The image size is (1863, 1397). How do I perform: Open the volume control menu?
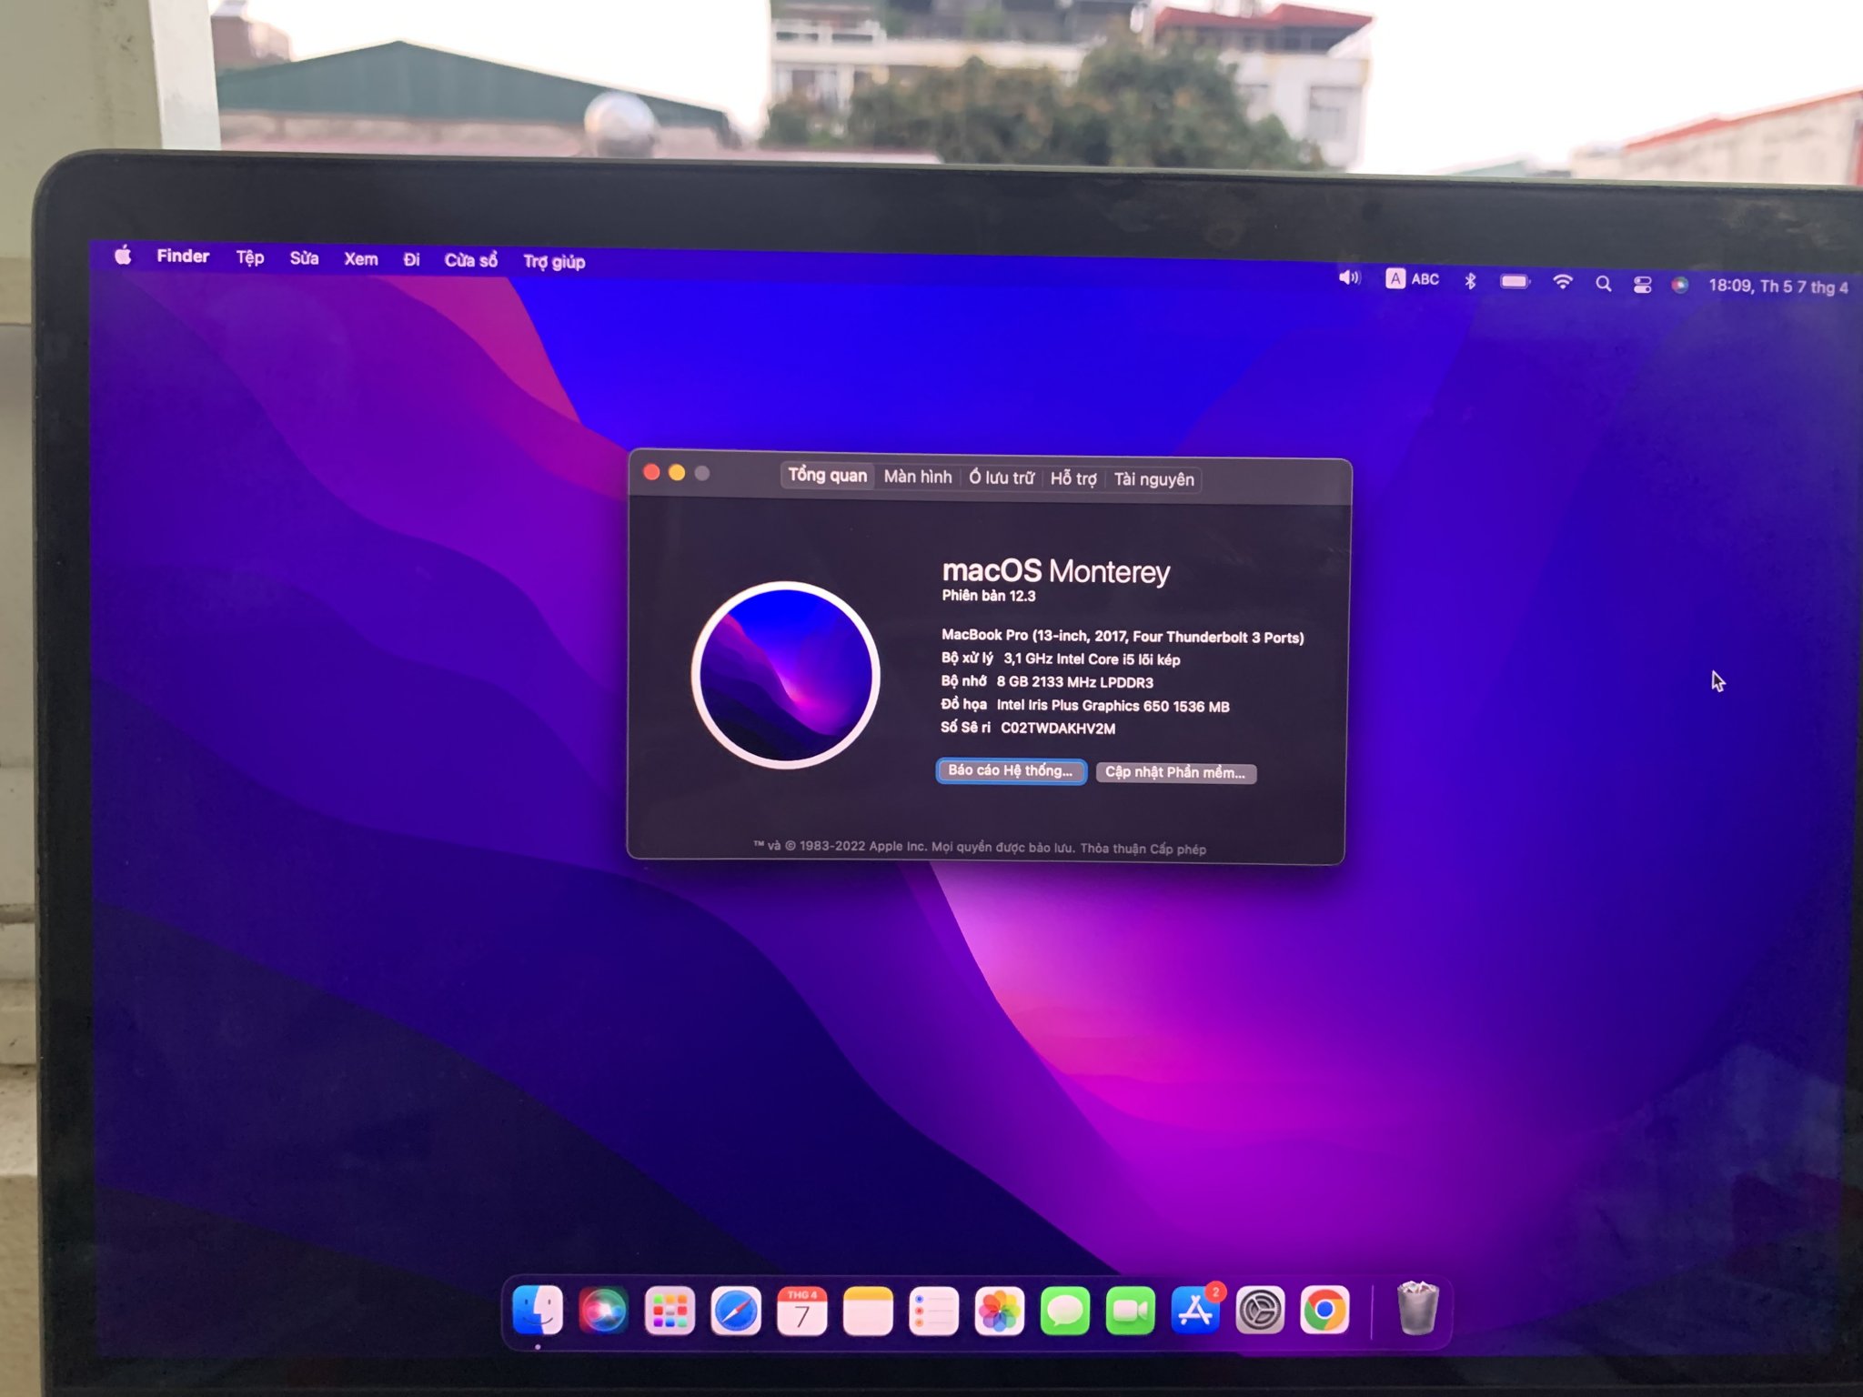pyautogui.click(x=1349, y=277)
